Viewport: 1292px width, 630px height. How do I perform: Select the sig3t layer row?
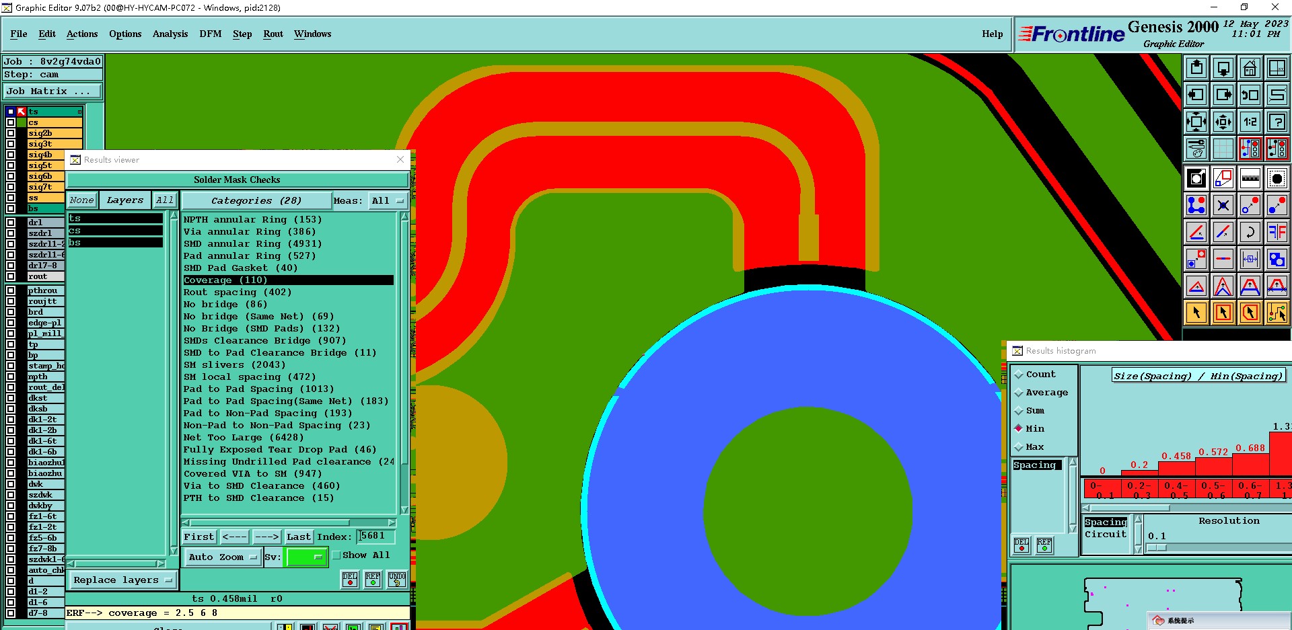point(55,144)
